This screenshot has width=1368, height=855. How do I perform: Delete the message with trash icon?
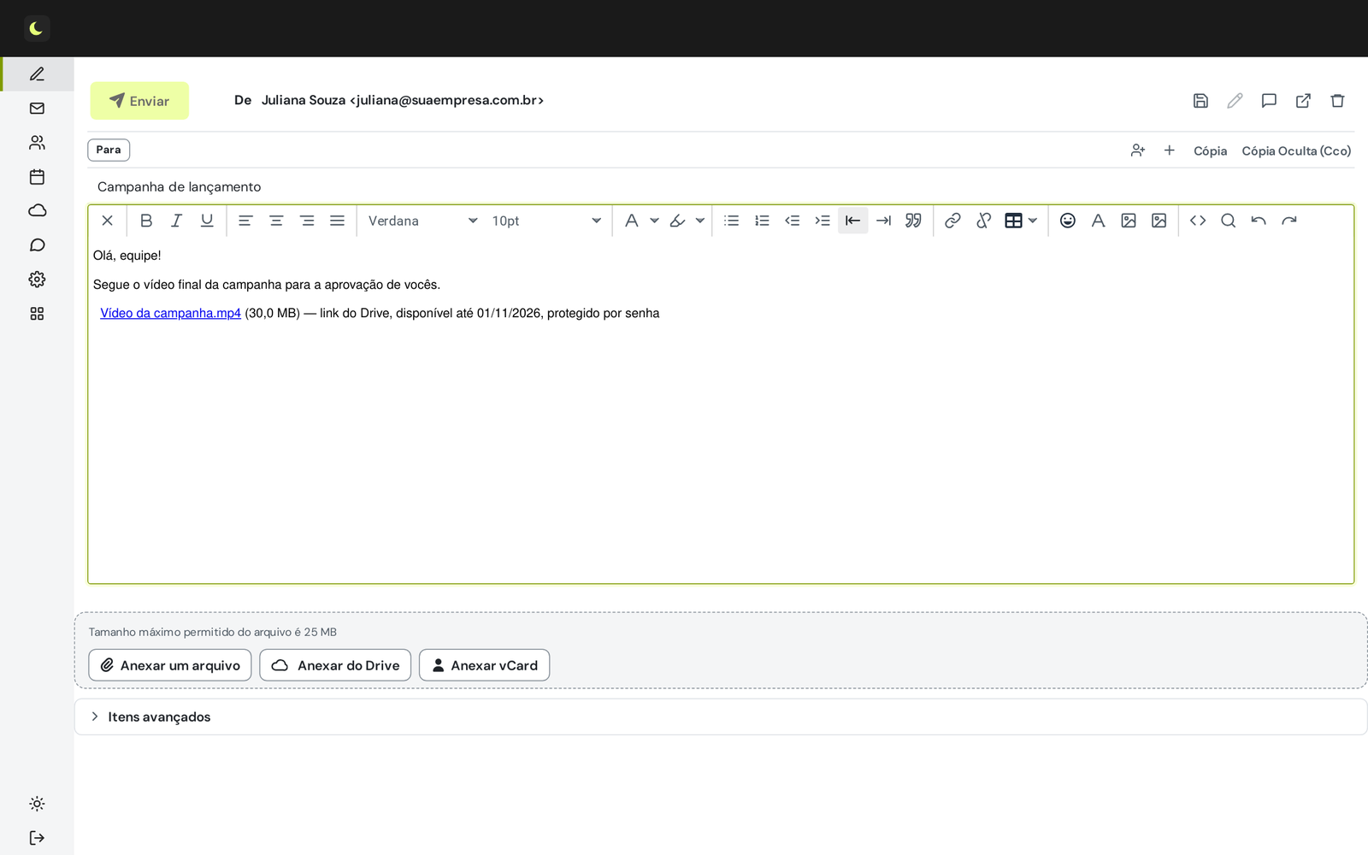click(x=1338, y=101)
